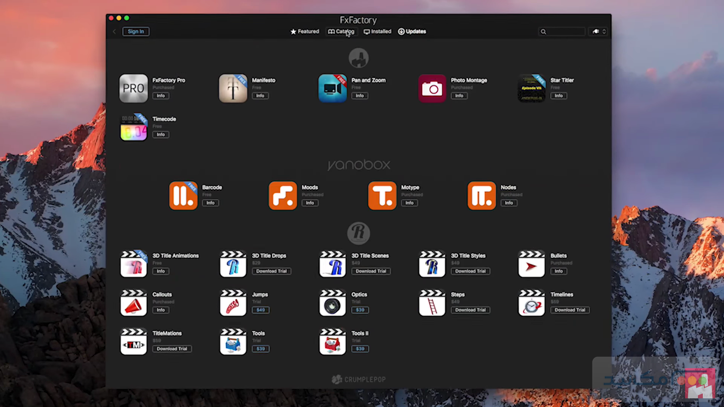Select the Timecode product icon
Image resolution: width=724 pixels, height=407 pixels.
click(133, 127)
